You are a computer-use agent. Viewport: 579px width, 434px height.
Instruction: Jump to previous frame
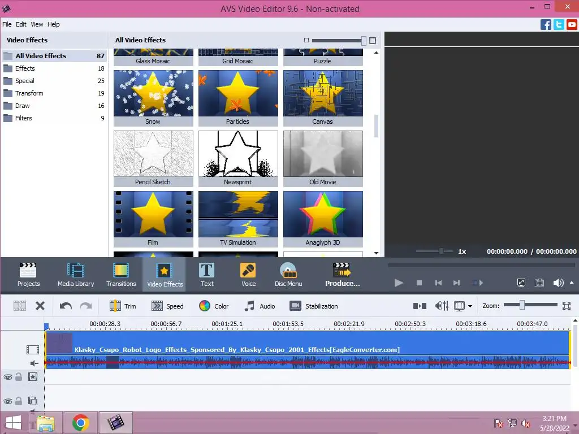(x=438, y=283)
